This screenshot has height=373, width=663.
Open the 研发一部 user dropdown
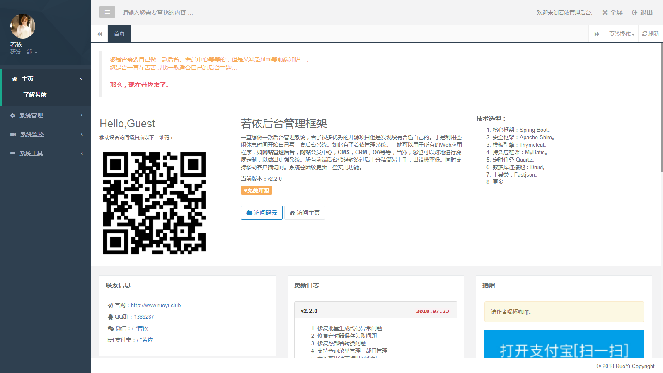click(x=24, y=52)
